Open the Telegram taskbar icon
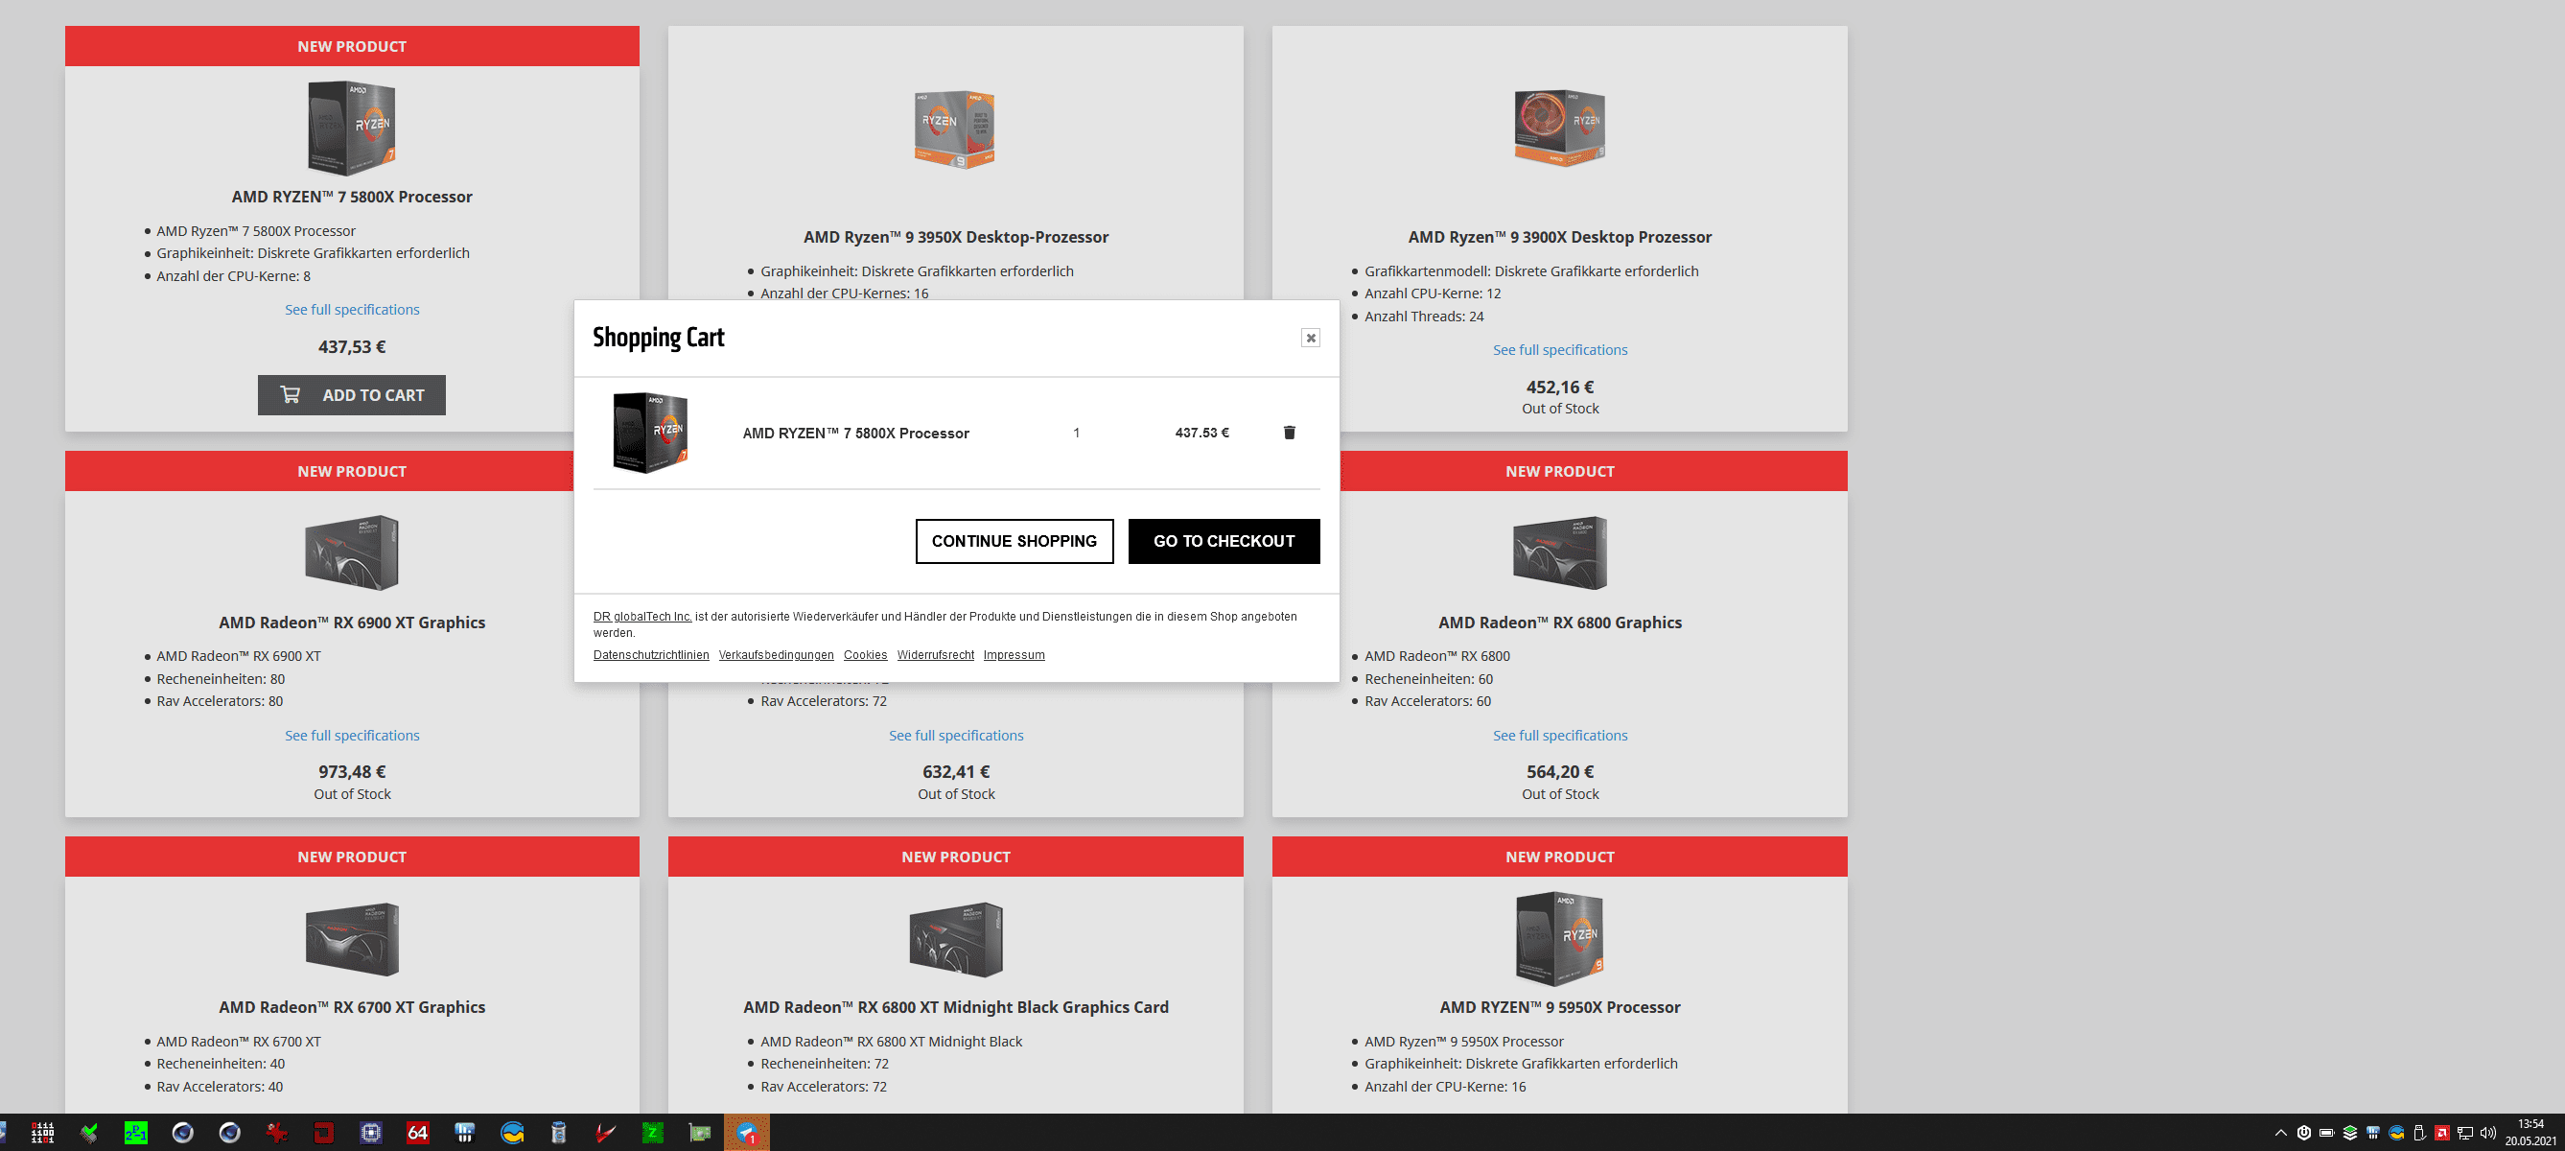 tap(747, 1132)
